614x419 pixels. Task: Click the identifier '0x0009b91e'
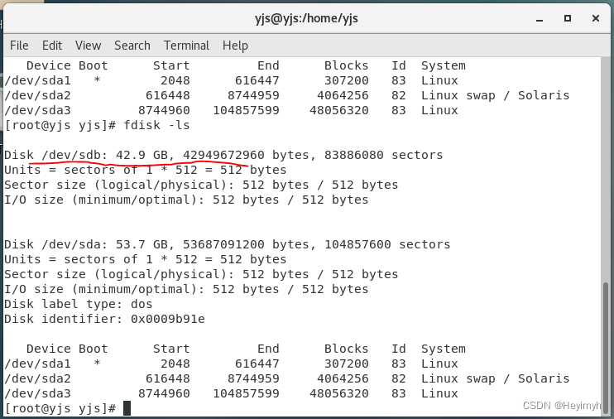coord(168,319)
